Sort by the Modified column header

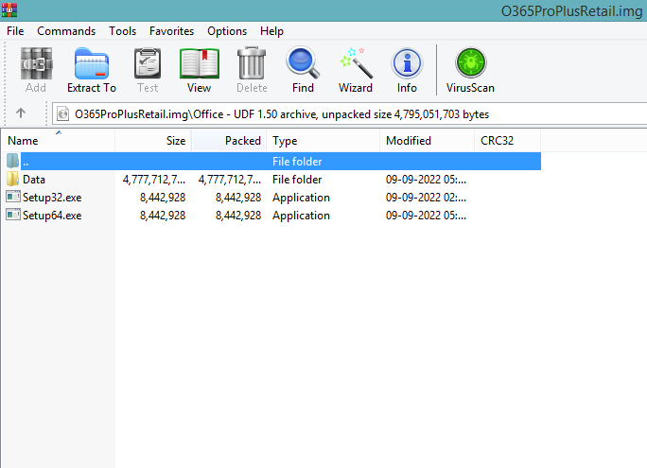tap(427, 141)
